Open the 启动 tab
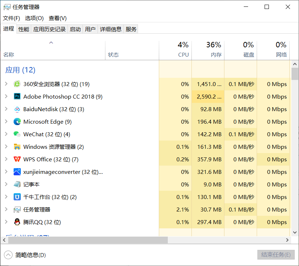 click(x=75, y=29)
